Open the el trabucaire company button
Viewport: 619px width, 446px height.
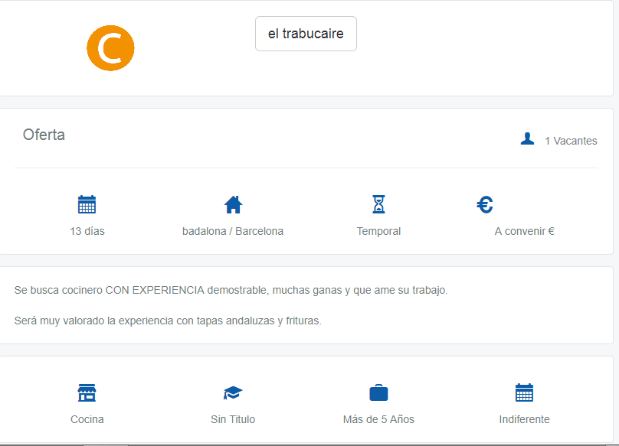click(x=306, y=34)
